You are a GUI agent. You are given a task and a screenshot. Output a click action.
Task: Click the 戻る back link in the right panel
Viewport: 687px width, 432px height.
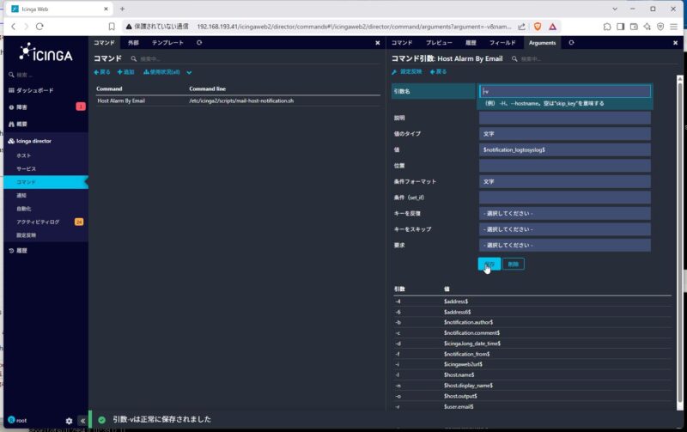pos(439,71)
